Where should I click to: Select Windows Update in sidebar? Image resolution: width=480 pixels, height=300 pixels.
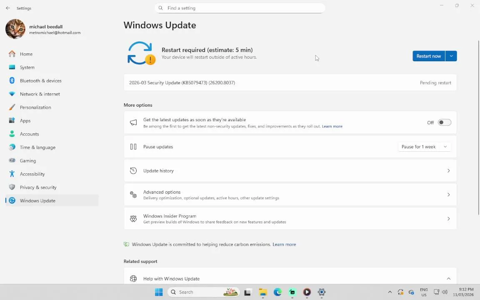52,200
